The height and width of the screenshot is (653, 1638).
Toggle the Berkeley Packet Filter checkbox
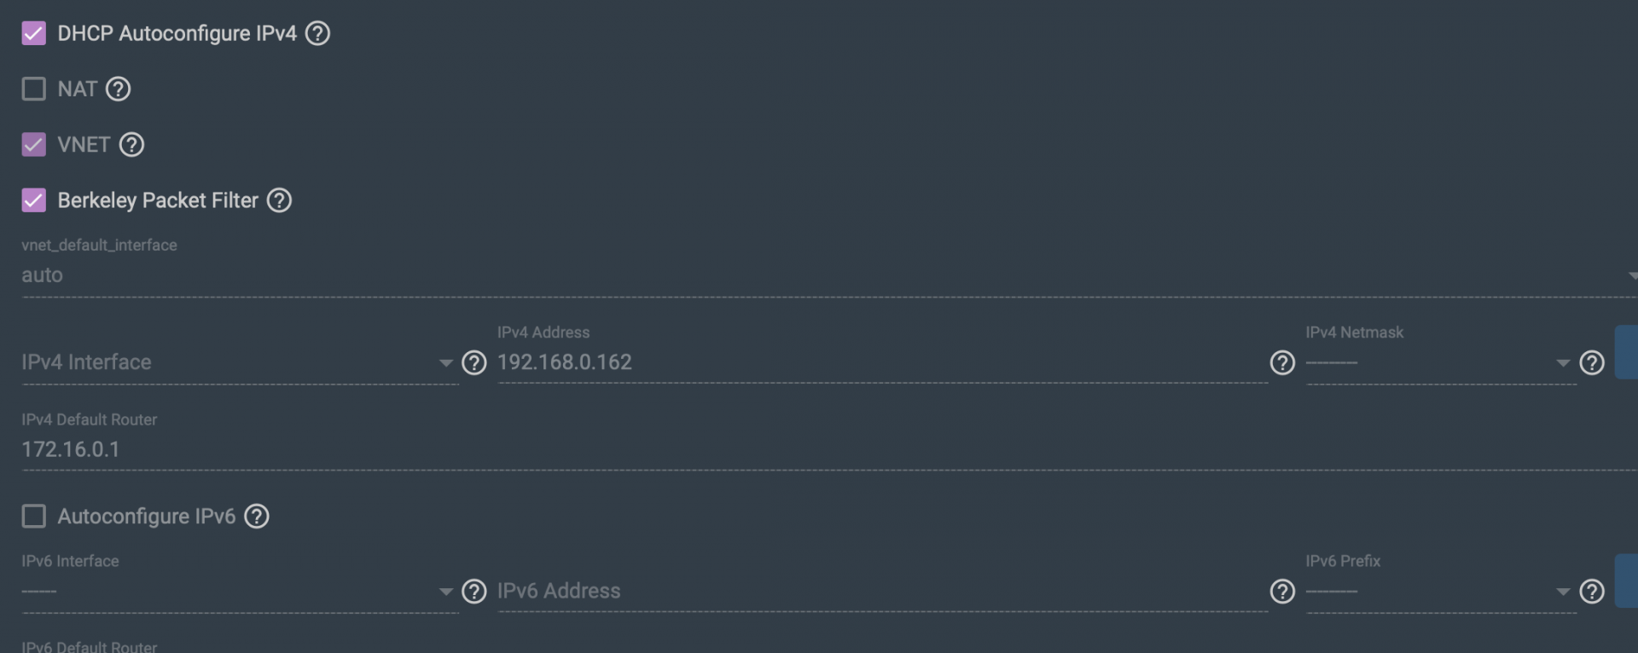[33, 200]
